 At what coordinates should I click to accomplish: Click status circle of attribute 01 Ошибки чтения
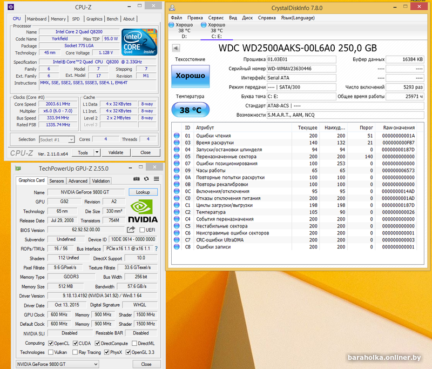pos(177,136)
